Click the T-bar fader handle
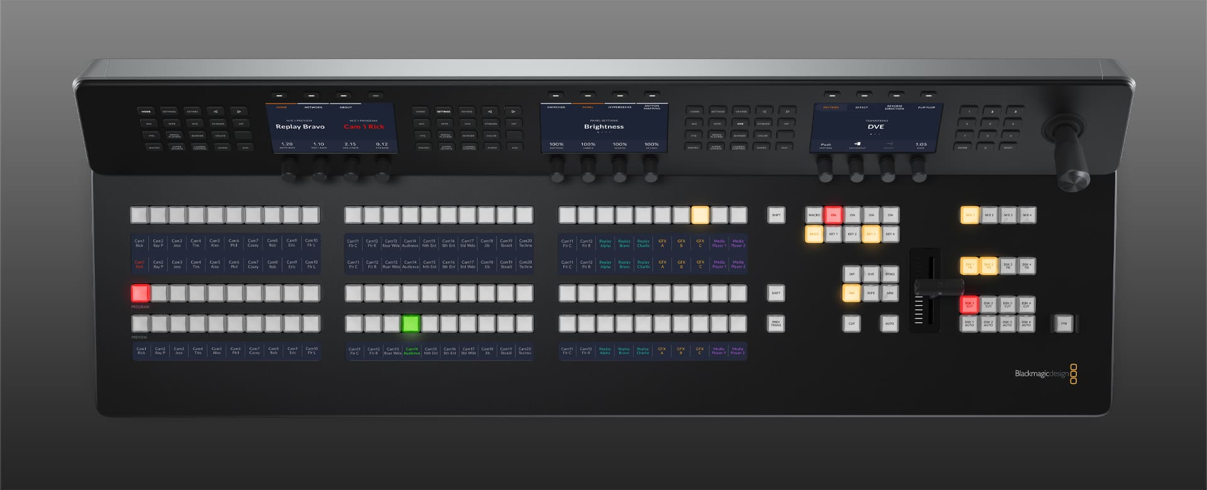The image size is (1207, 490). 938,287
